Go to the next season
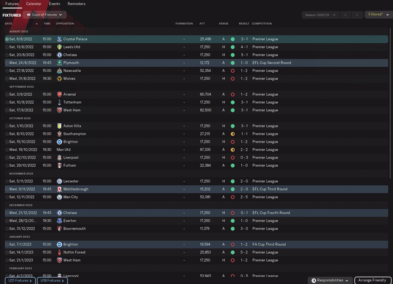393x284 pixels. tap(356, 15)
